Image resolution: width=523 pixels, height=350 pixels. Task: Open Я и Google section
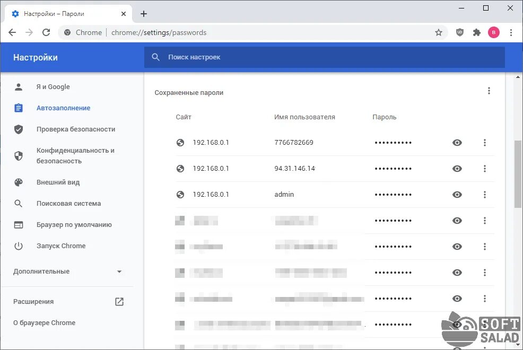(53, 86)
